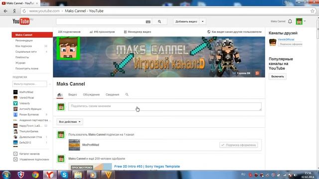Viewport: 319px width, 179px height.
Task: Click the MixProfMad channel thumbnail in the feed
Action: (x=74, y=145)
